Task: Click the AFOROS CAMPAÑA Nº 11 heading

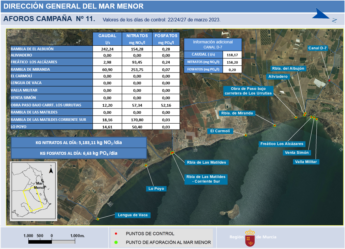Action: tap(49, 19)
